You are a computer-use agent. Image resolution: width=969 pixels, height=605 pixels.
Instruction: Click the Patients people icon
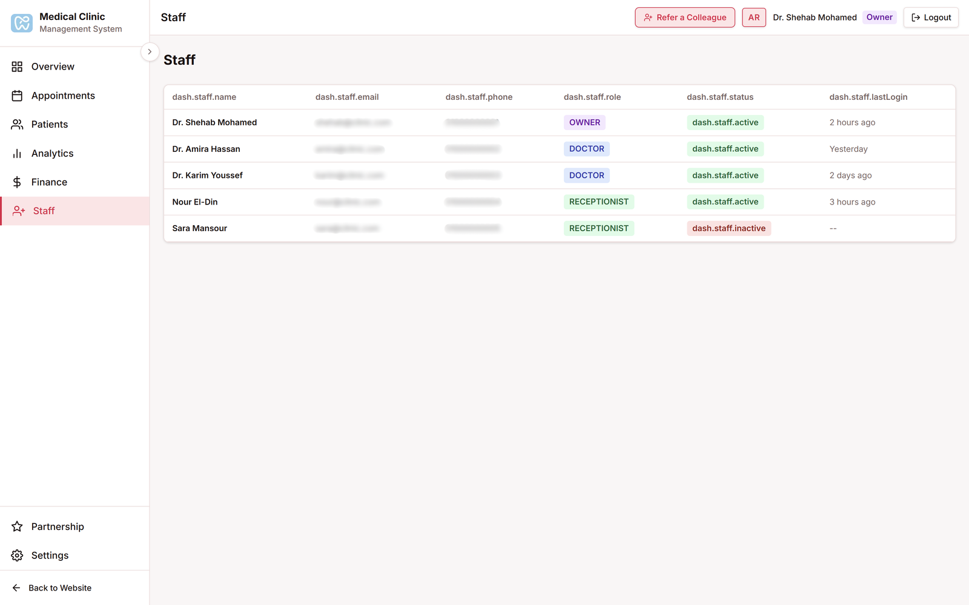point(17,125)
